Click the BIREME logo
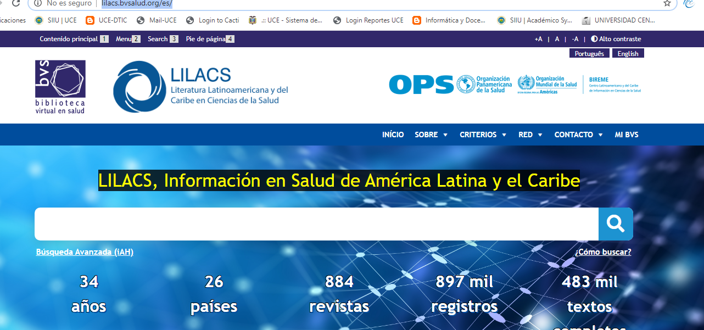 pos(614,85)
